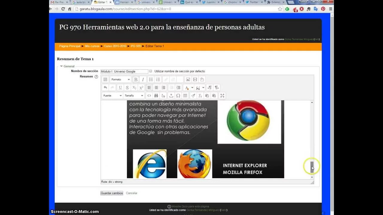Screen dimensions: 383x215
Task: Open the Formato dropdown
Action: [121, 79]
